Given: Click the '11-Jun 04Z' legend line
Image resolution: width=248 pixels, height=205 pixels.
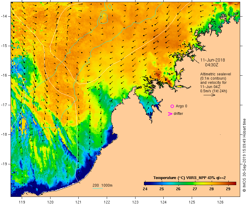Looking at the screenshot, I should 210,87.
